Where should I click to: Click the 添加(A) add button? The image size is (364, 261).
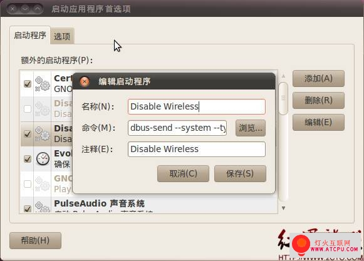(x=318, y=79)
